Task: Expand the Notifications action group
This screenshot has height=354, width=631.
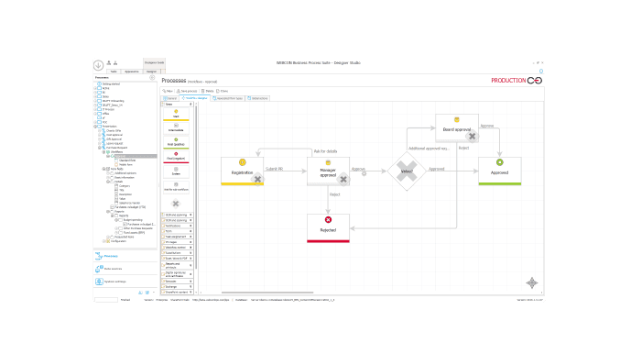Action: click(x=177, y=226)
